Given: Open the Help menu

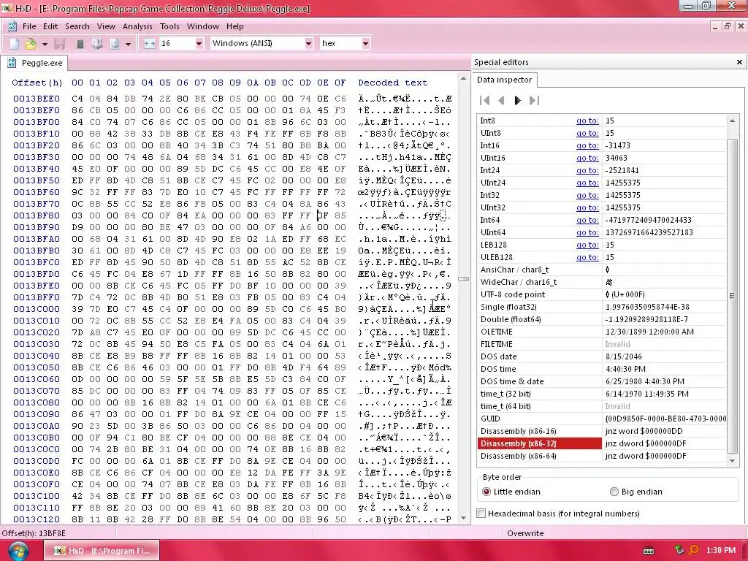Looking at the screenshot, I should point(234,26).
